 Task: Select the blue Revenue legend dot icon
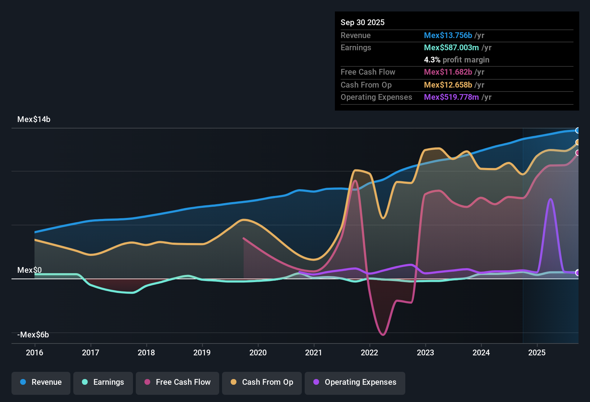(x=22, y=382)
